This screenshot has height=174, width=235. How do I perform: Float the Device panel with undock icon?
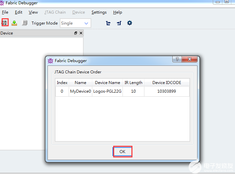76,33
